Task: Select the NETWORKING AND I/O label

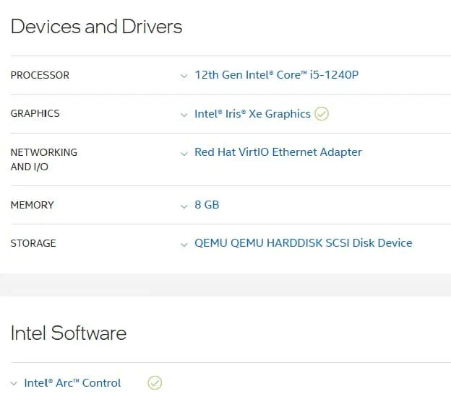Action: [x=43, y=159]
